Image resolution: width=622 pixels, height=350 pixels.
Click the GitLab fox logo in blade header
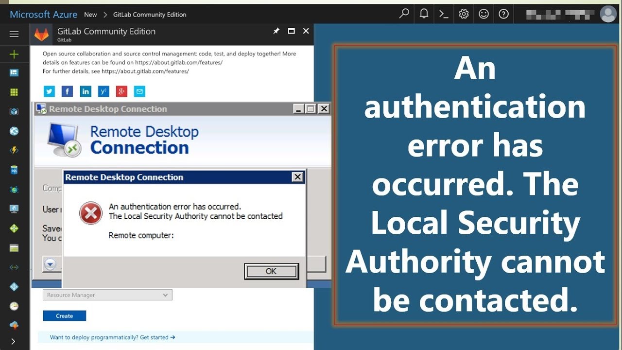pyautogui.click(x=42, y=35)
